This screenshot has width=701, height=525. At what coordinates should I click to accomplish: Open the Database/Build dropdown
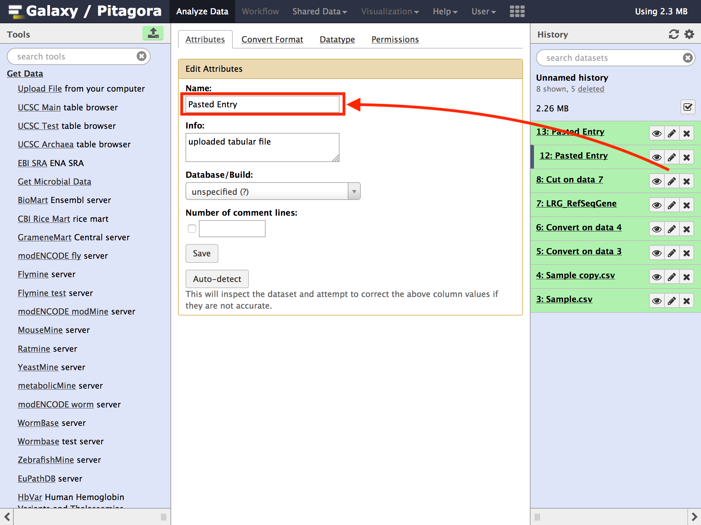tap(273, 191)
